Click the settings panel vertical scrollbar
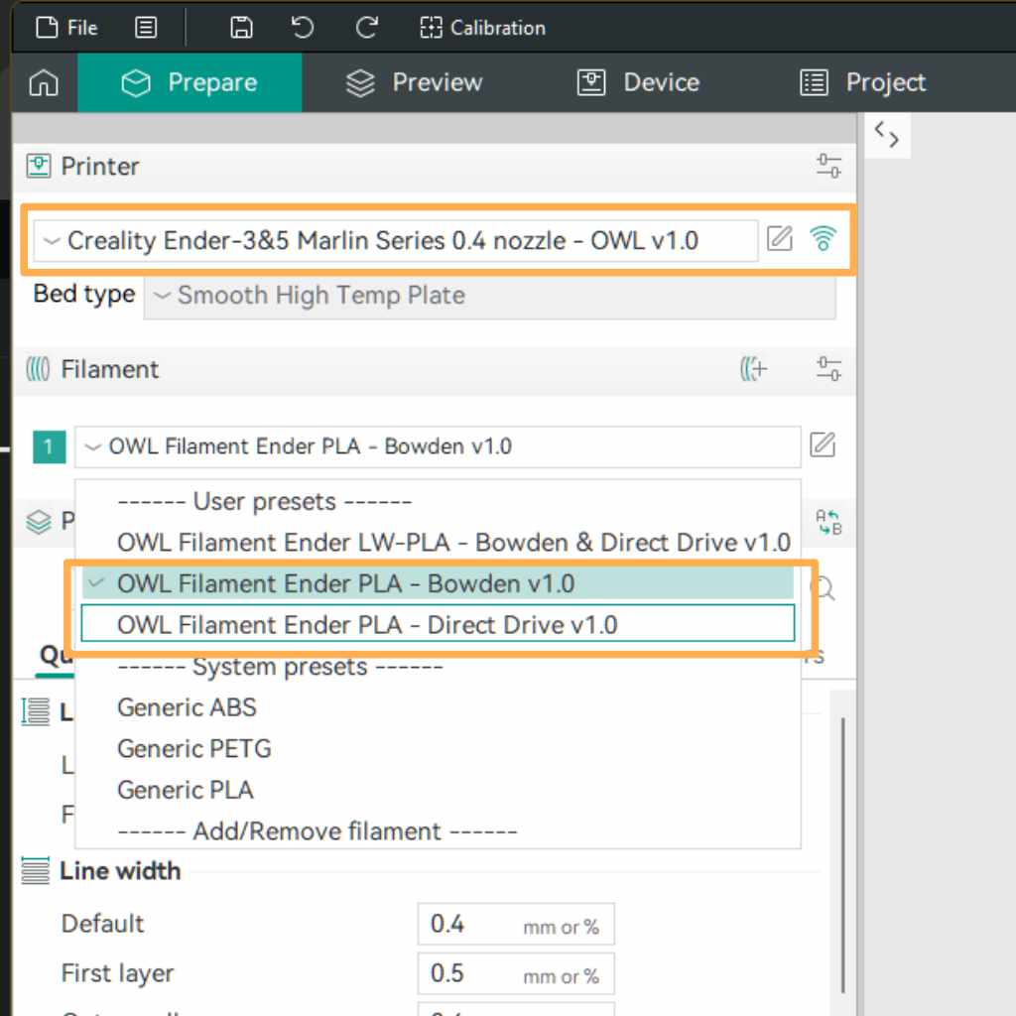This screenshot has width=1016, height=1016. tap(842, 853)
